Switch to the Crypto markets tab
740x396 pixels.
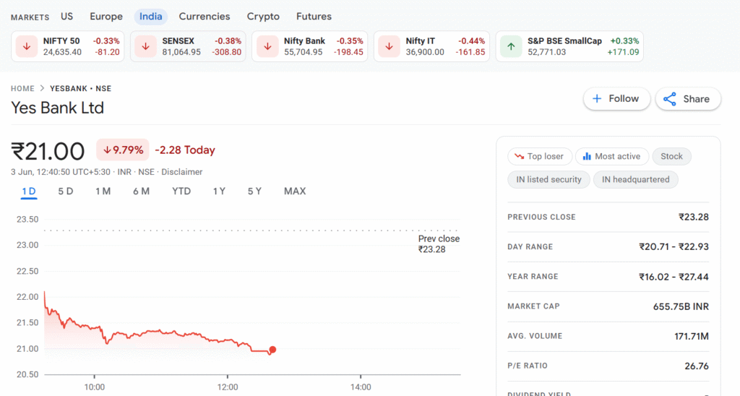(x=263, y=17)
